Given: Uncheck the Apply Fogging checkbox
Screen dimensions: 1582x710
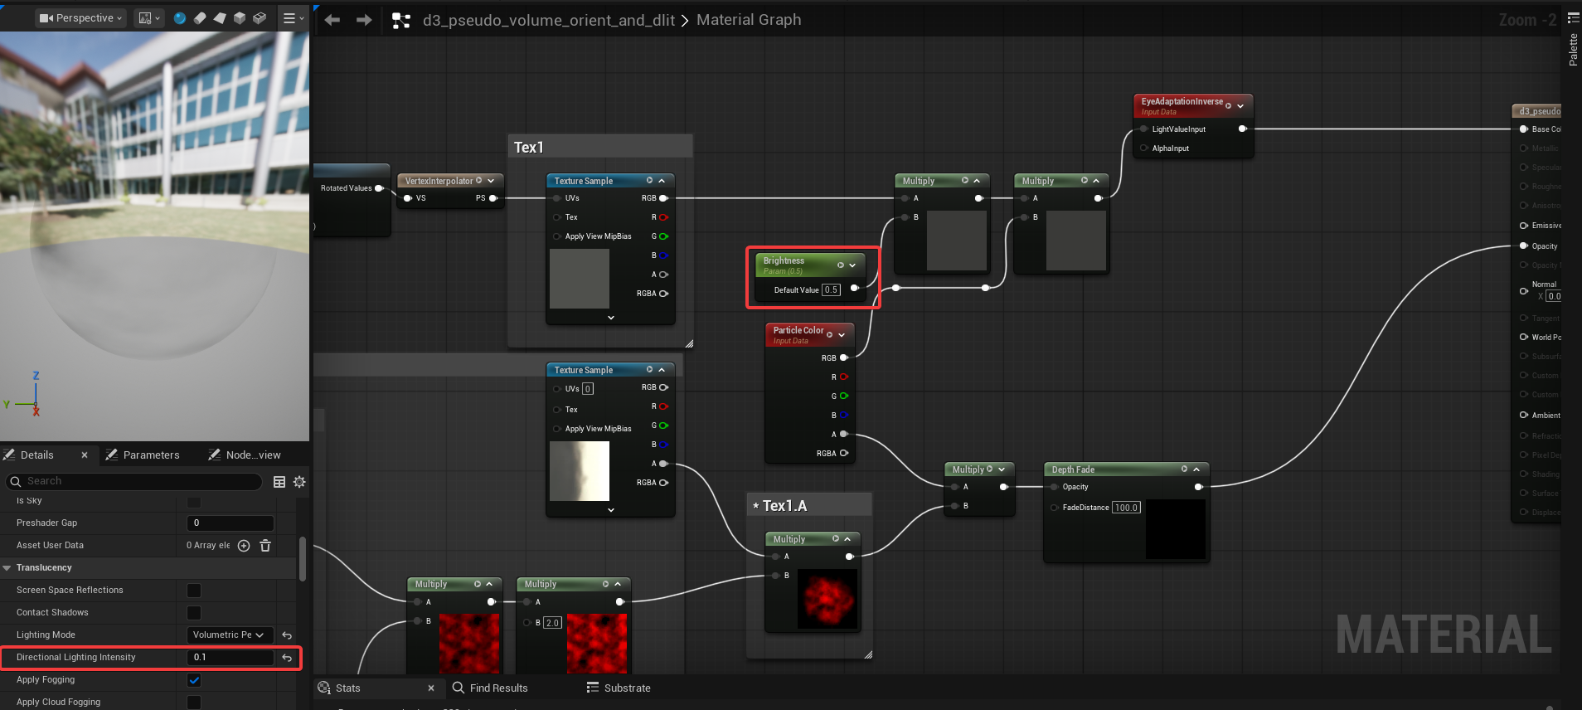Looking at the screenshot, I should click(194, 680).
